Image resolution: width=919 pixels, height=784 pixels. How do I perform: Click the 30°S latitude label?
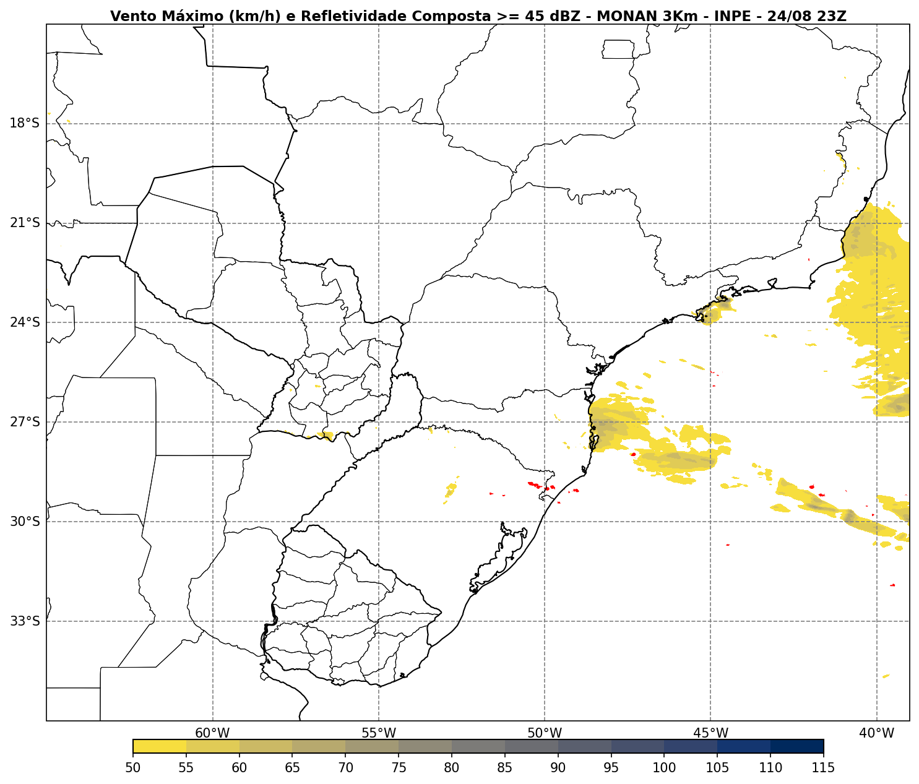click(x=25, y=522)
